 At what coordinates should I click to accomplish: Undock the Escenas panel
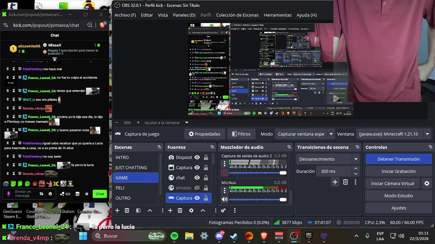159,147
